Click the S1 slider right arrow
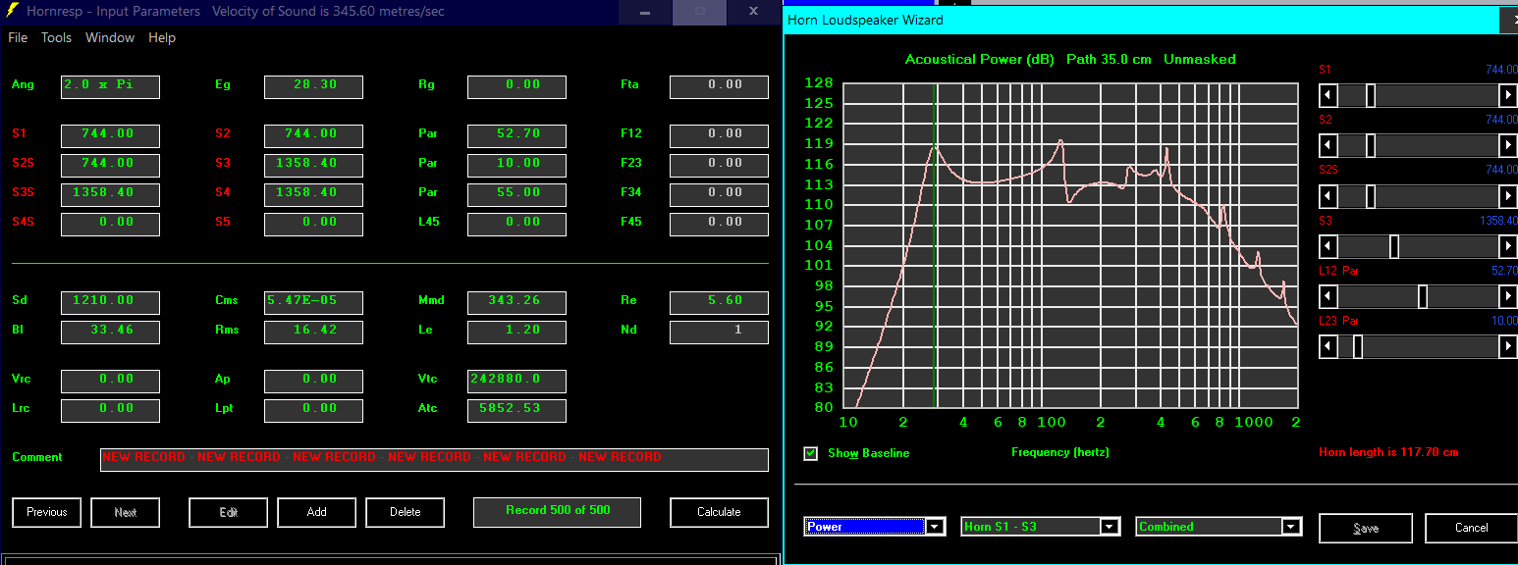Screen dimensions: 1518x565 coord(1507,95)
